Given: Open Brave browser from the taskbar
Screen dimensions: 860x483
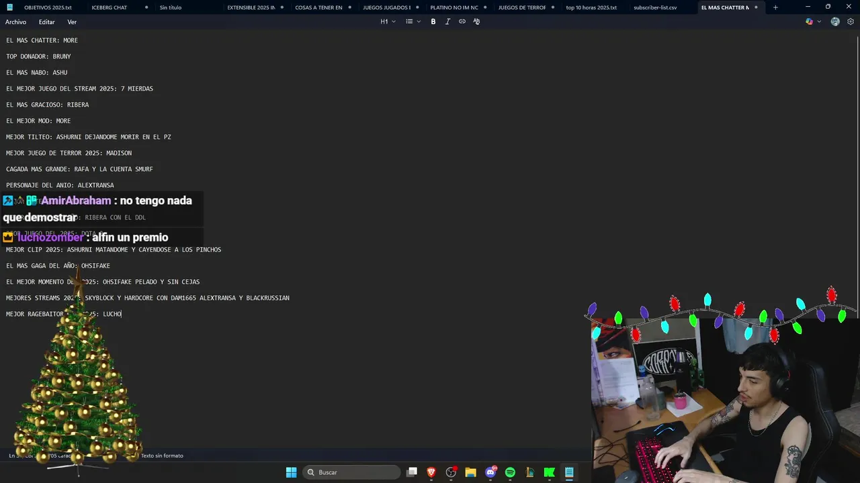Looking at the screenshot, I should (431, 472).
